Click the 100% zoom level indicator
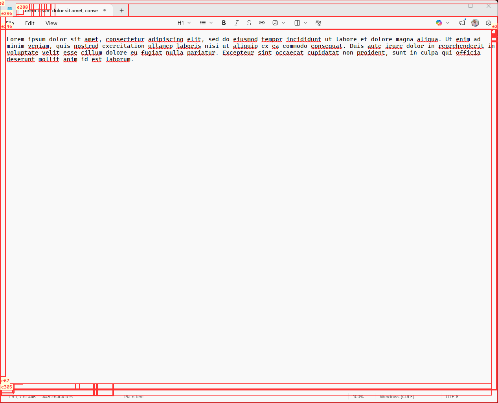 click(x=358, y=397)
